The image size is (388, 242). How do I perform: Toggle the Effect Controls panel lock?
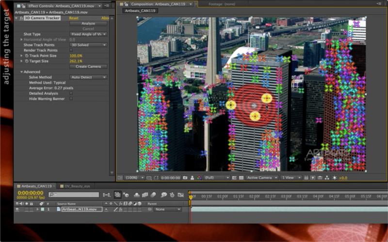(23, 6)
